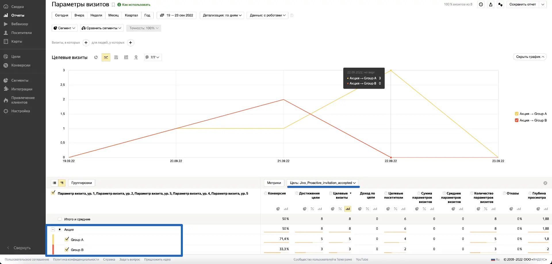The height and width of the screenshot is (264, 552).
Task: Open the date range 19 — 23 сен 2022
Action: [177, 15]
